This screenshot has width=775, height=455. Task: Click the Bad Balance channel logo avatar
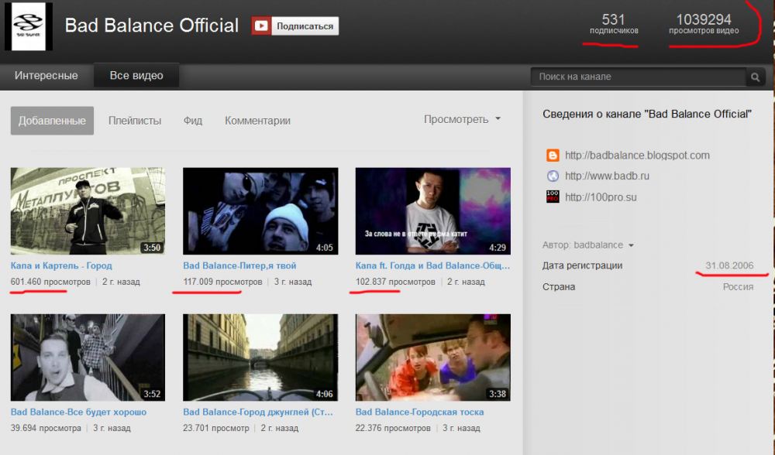[29, 26]
